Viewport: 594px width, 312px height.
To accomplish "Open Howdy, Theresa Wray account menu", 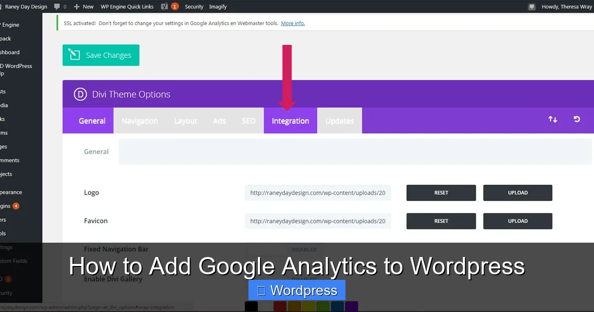I will click(567, 6).
